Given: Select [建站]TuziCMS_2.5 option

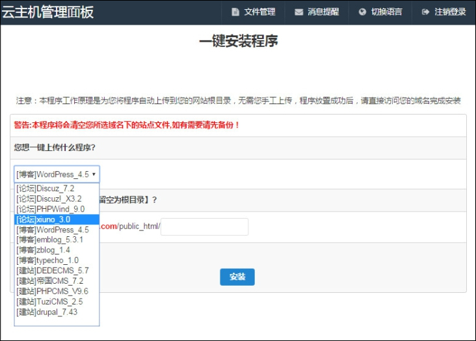Looking at the screenshot, I should tap(57, 302).
